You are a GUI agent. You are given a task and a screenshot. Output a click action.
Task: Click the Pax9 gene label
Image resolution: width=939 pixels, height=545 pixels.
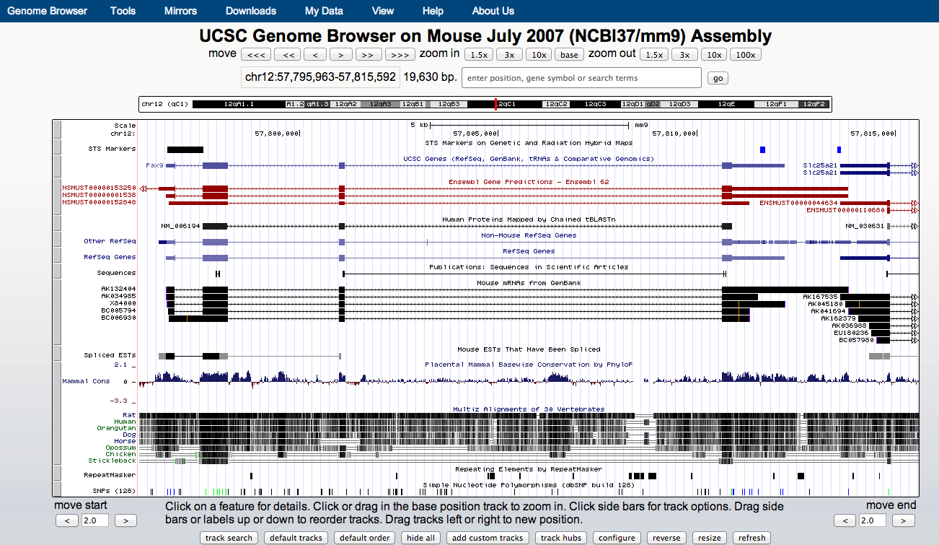(154, 165)
